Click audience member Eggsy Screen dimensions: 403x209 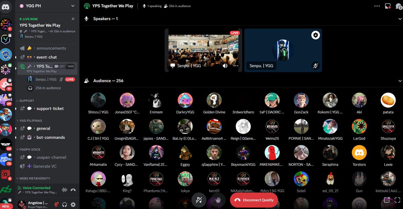tap(185, 153)
